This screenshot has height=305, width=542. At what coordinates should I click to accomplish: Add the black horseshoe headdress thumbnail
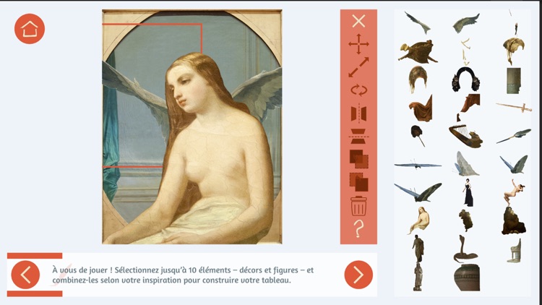point(465,80)
